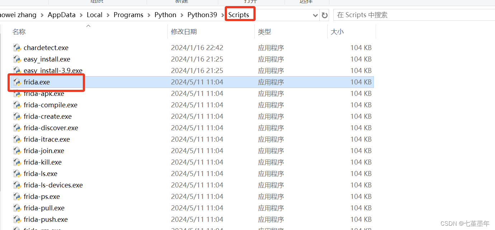Click the Scripts breadcrumb segment
This screenshot has height=230, width=495.
(x=239, y=15)
